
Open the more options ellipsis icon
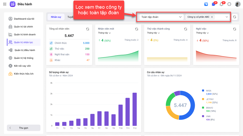[229, 4]
